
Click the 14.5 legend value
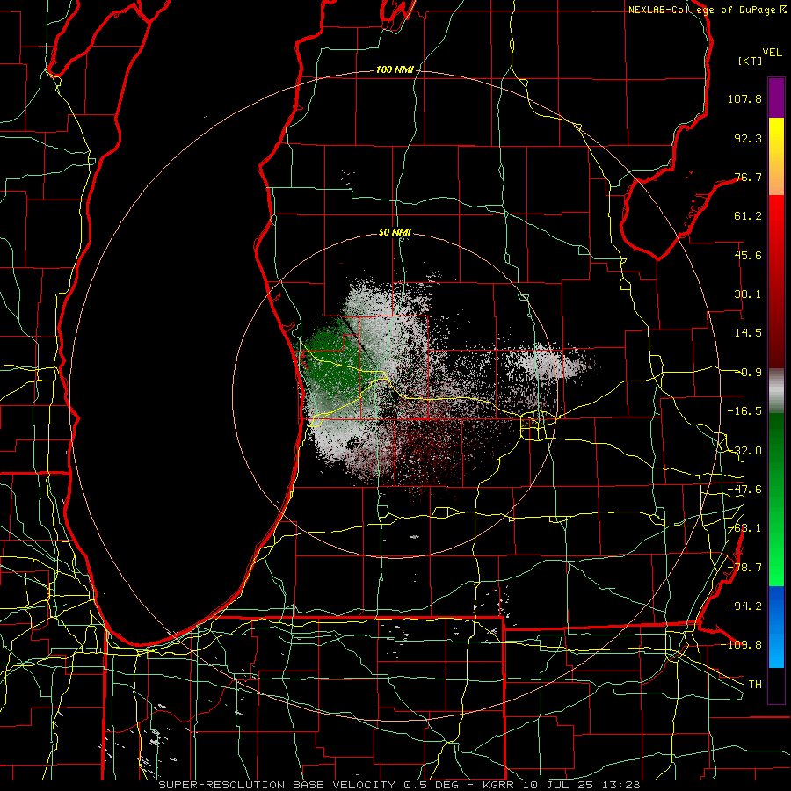click(748, 333)
